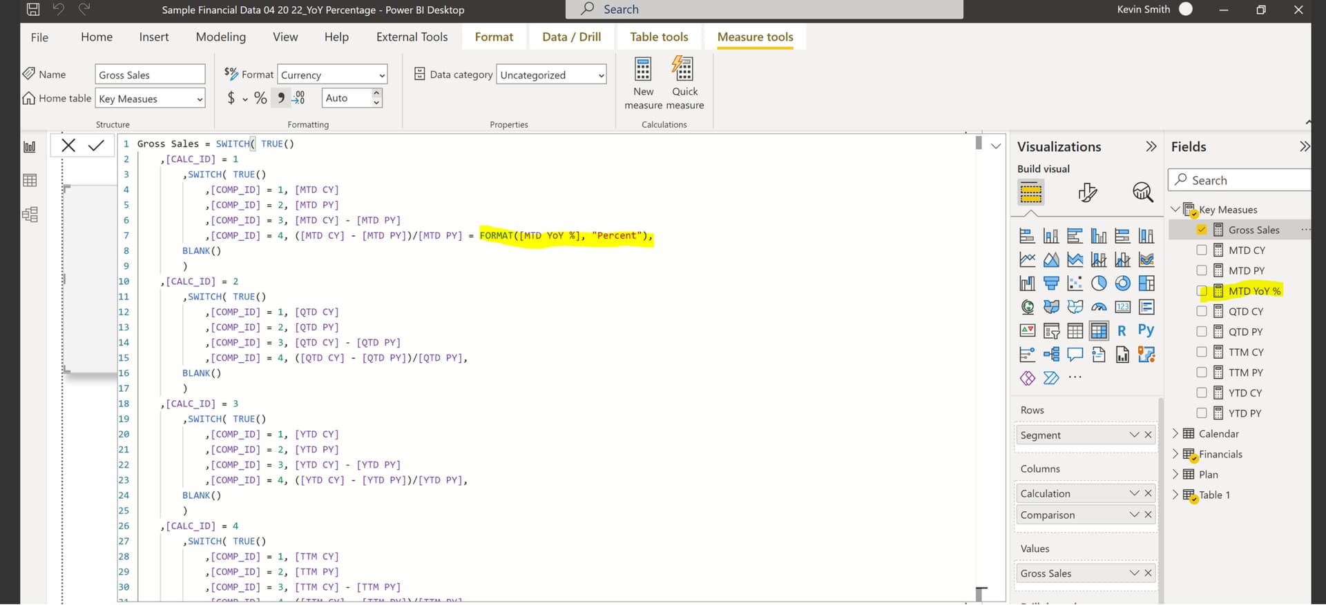Expand the Financials table
The image size is (1326, 605).
[x=1175, y=454]
